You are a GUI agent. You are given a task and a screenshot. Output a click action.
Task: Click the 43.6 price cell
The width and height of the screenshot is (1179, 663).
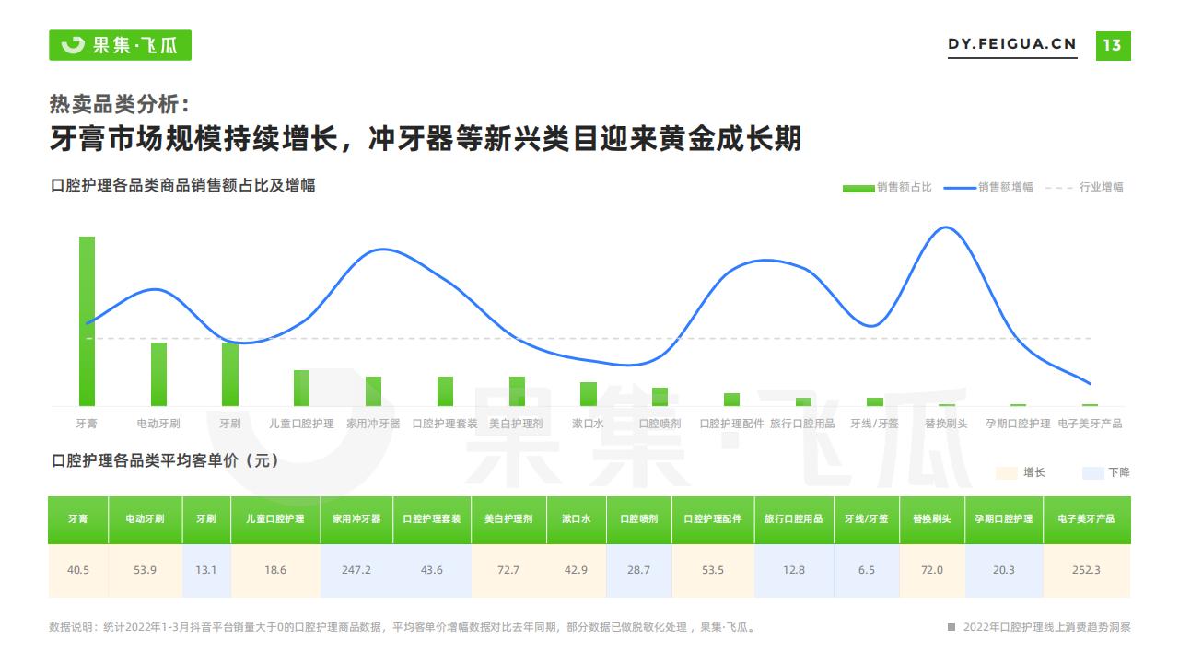432,571
